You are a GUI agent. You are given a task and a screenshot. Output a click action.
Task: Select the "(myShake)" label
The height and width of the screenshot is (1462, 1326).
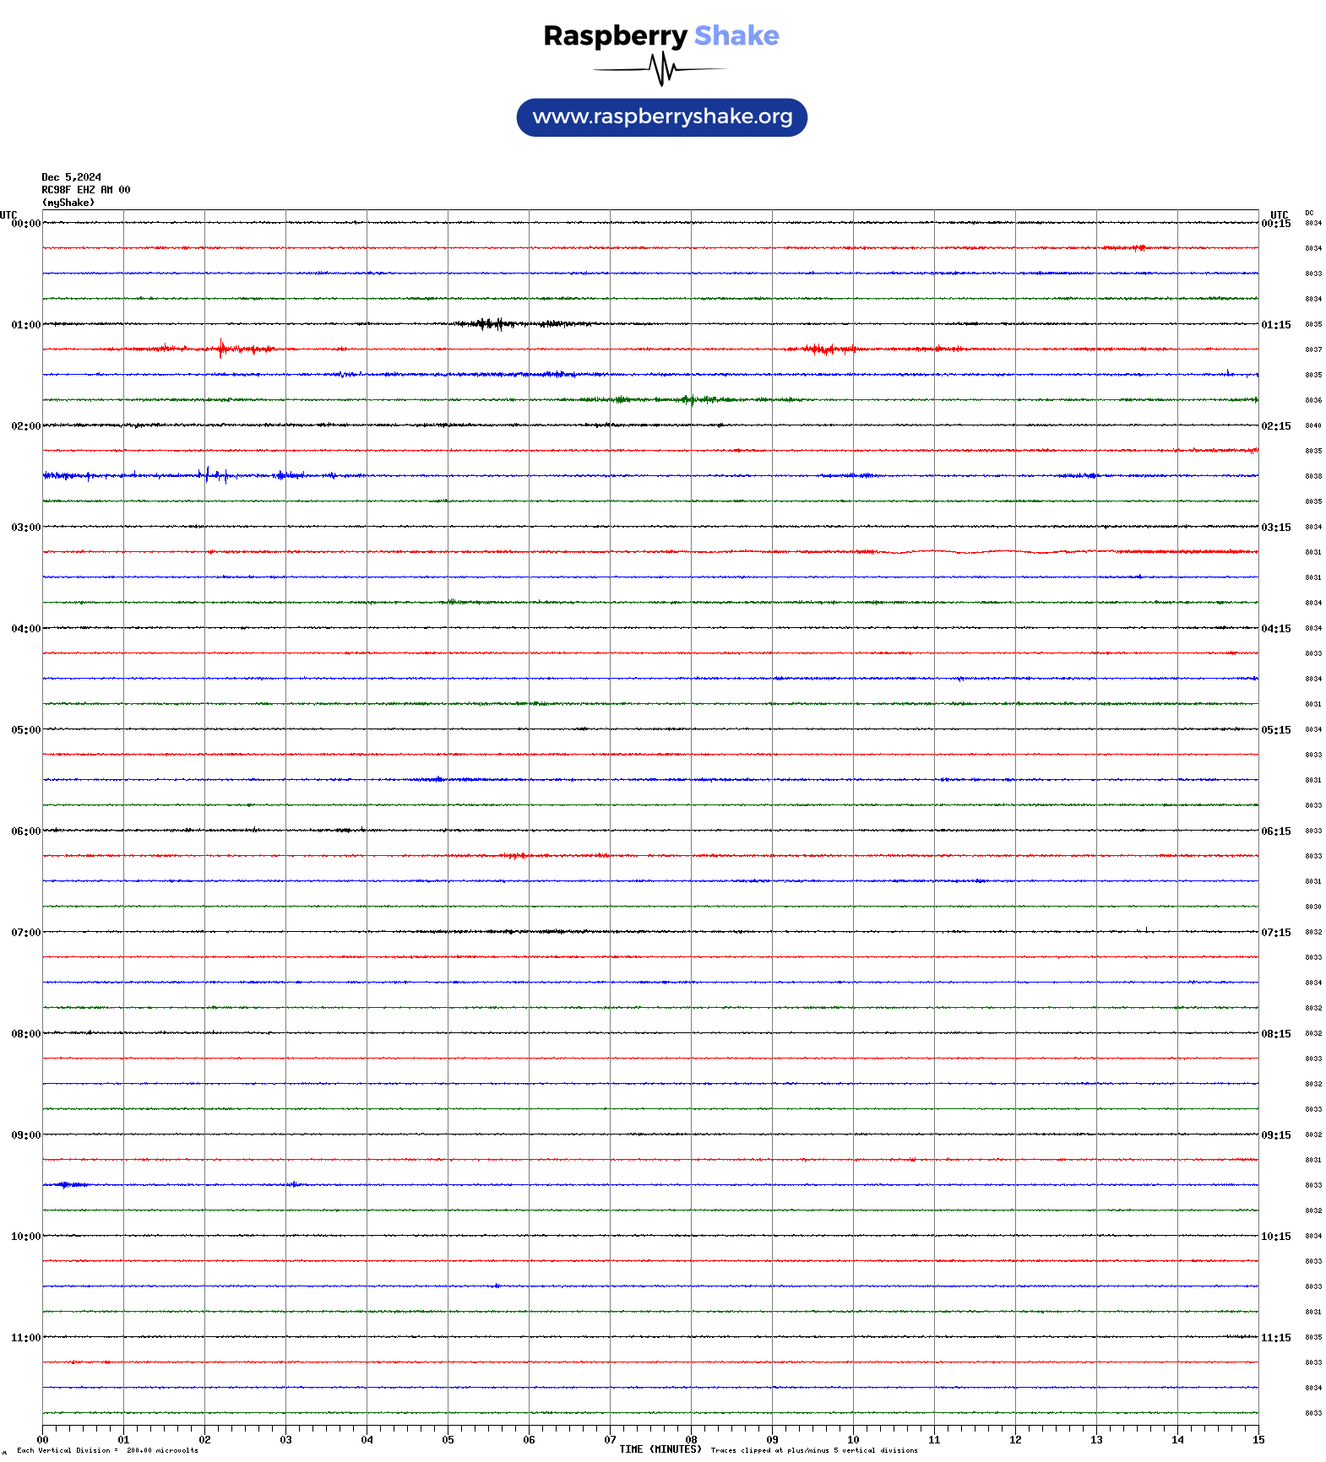coord(68,203)
